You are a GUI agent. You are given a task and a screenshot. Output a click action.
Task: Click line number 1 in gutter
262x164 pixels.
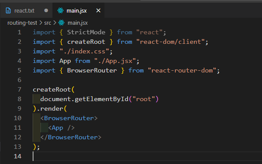coord(20,32)
